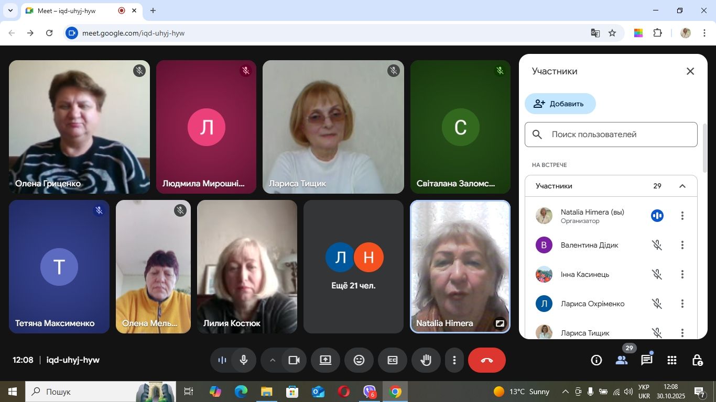Open the meeting details info icon

[596, 360]
